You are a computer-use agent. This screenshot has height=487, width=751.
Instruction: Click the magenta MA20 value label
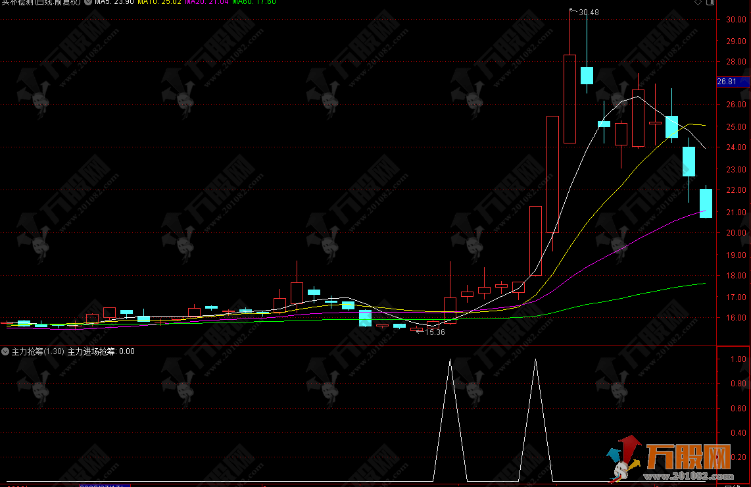pos(207,2)
